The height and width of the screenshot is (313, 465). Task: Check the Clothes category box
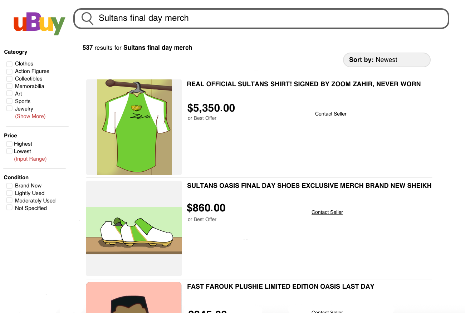pos(9,64)
